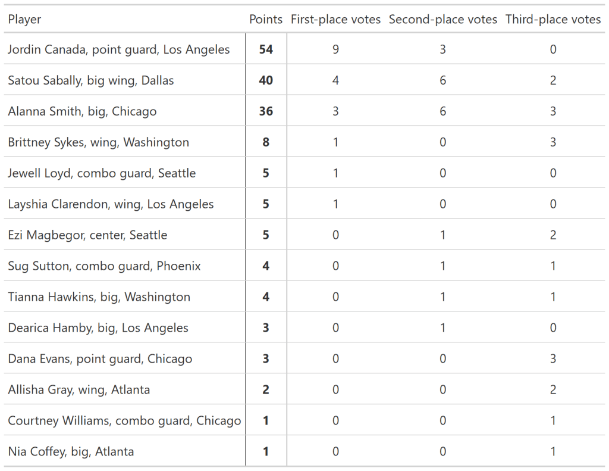
Task: Select the Allisha Gray player cell
Action: tap(79, 390)
